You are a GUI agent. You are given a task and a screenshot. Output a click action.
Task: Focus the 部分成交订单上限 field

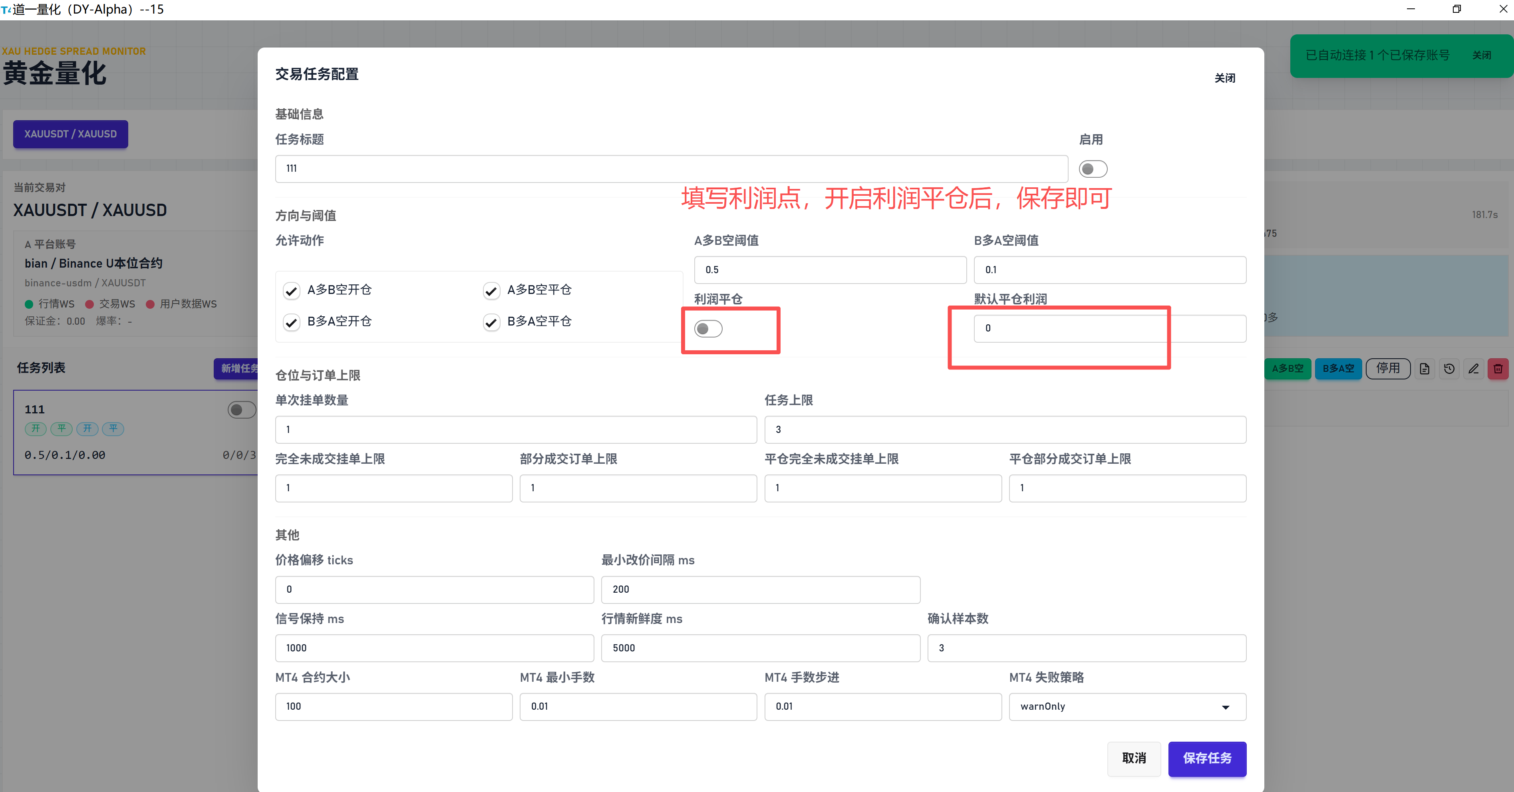(638, 488)
